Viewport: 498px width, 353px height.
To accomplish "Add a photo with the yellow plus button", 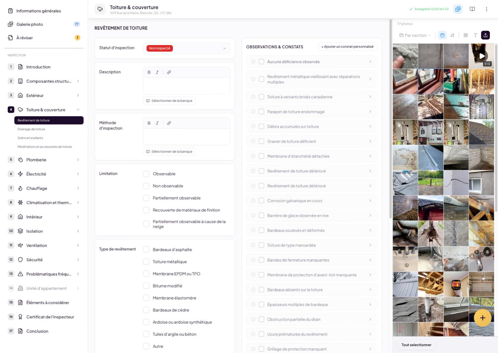I will [483, 318].
